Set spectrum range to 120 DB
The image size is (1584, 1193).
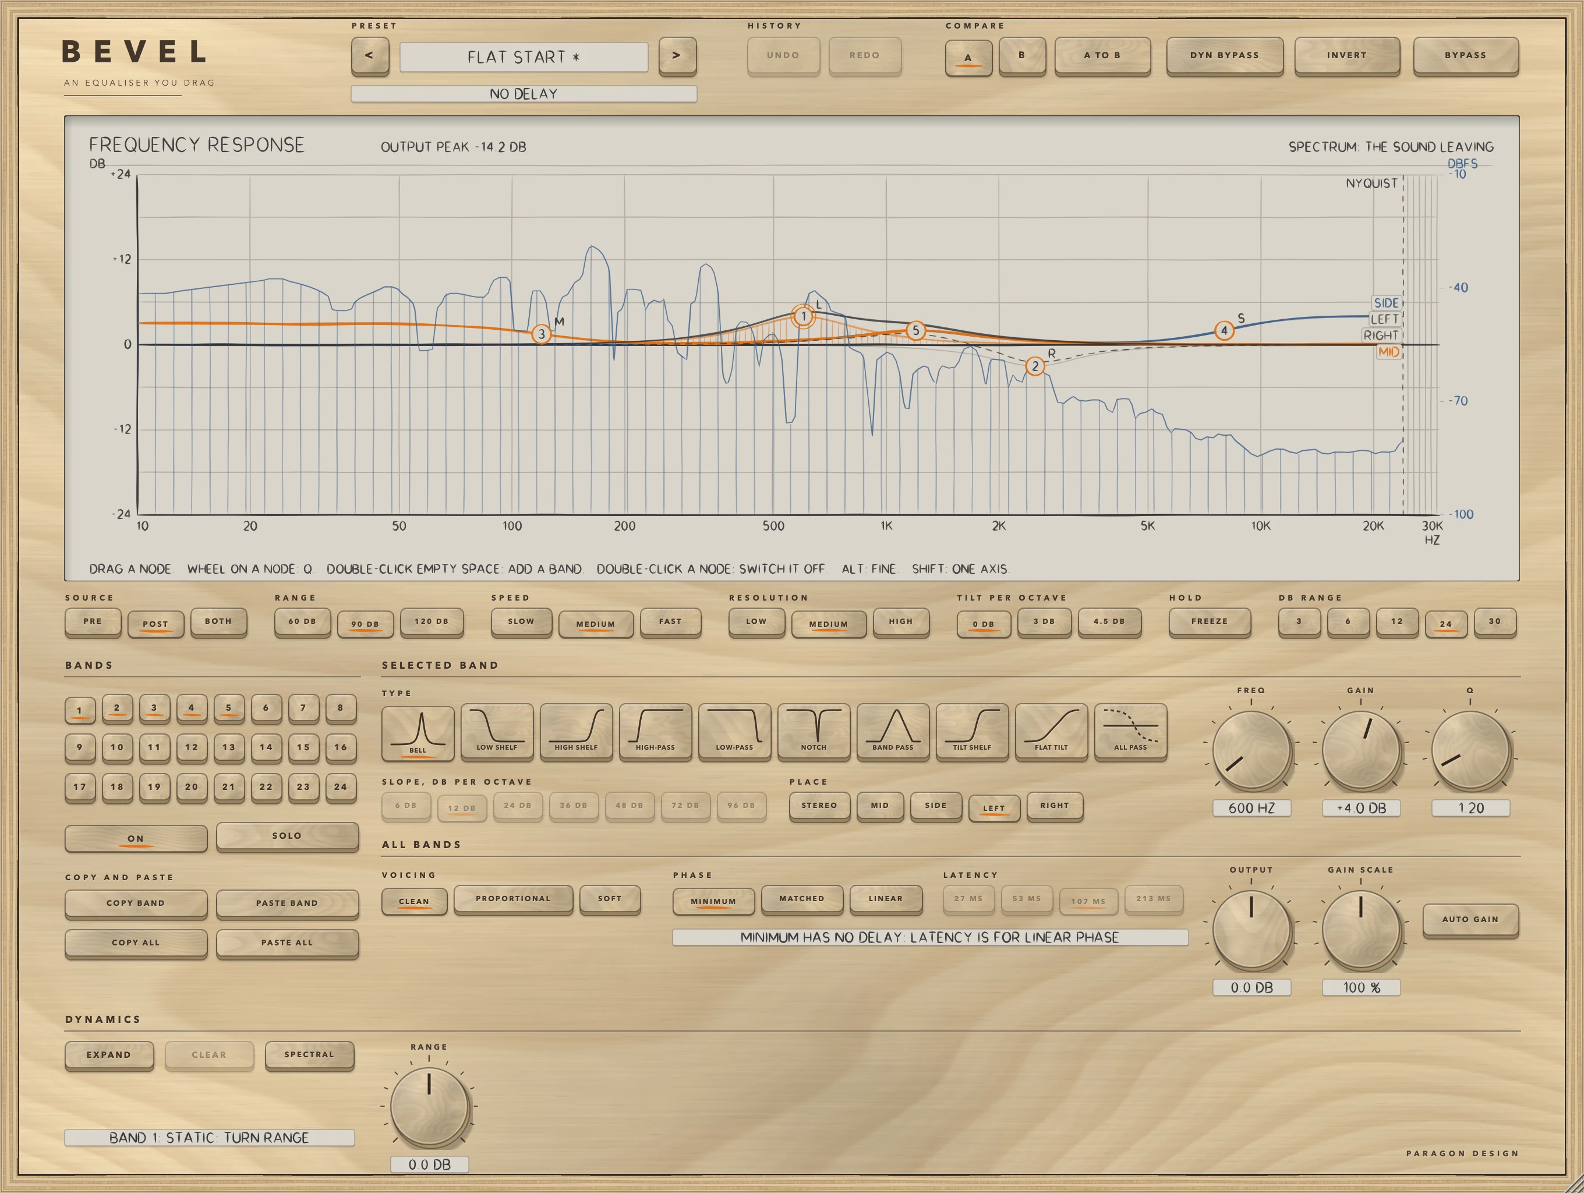(432, 622)
